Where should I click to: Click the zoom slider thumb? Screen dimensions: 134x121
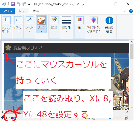click(110, 119)
